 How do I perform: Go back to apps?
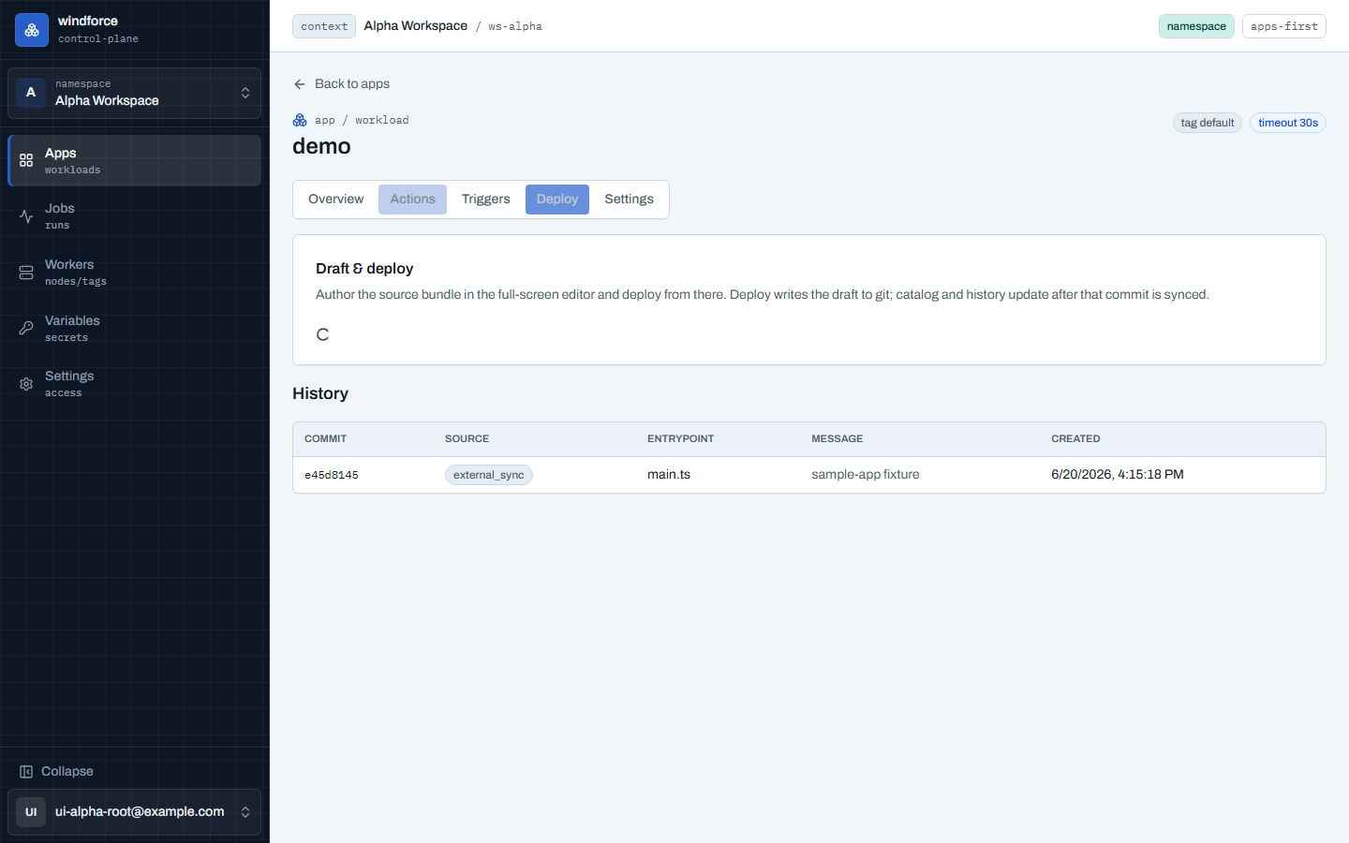click(341, 84)
